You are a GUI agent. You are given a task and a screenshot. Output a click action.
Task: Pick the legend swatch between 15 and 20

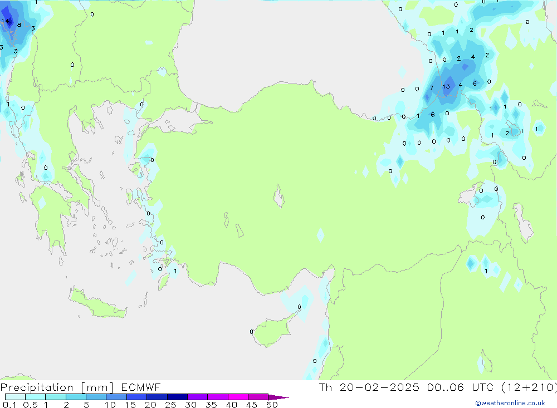136,397
